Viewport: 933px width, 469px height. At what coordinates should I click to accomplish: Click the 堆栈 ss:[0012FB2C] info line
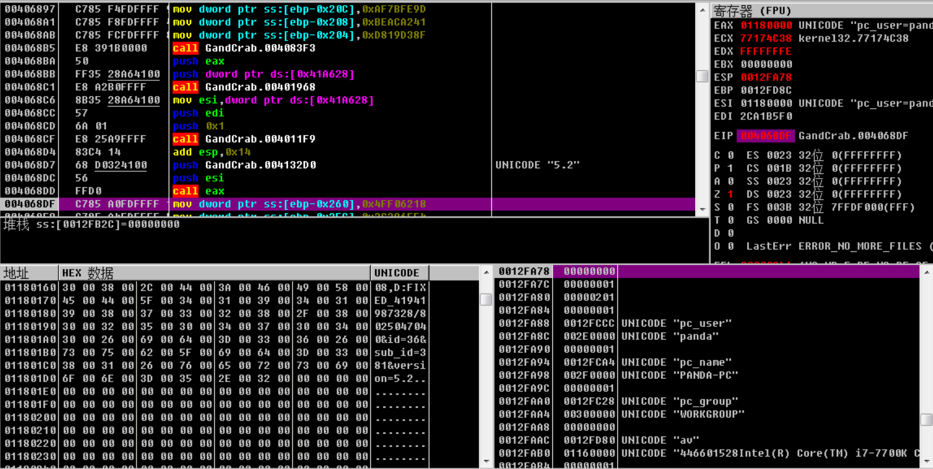[x=92, y=225]
